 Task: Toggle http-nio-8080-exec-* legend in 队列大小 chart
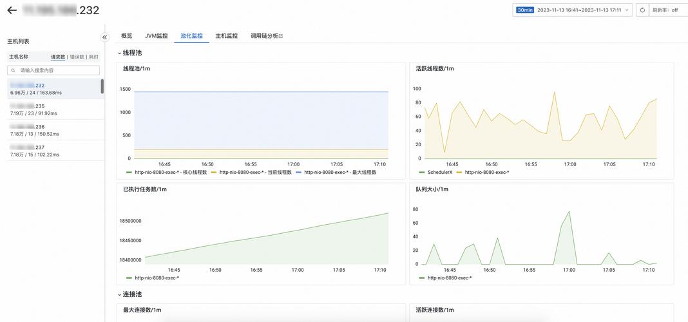[445, 278]
